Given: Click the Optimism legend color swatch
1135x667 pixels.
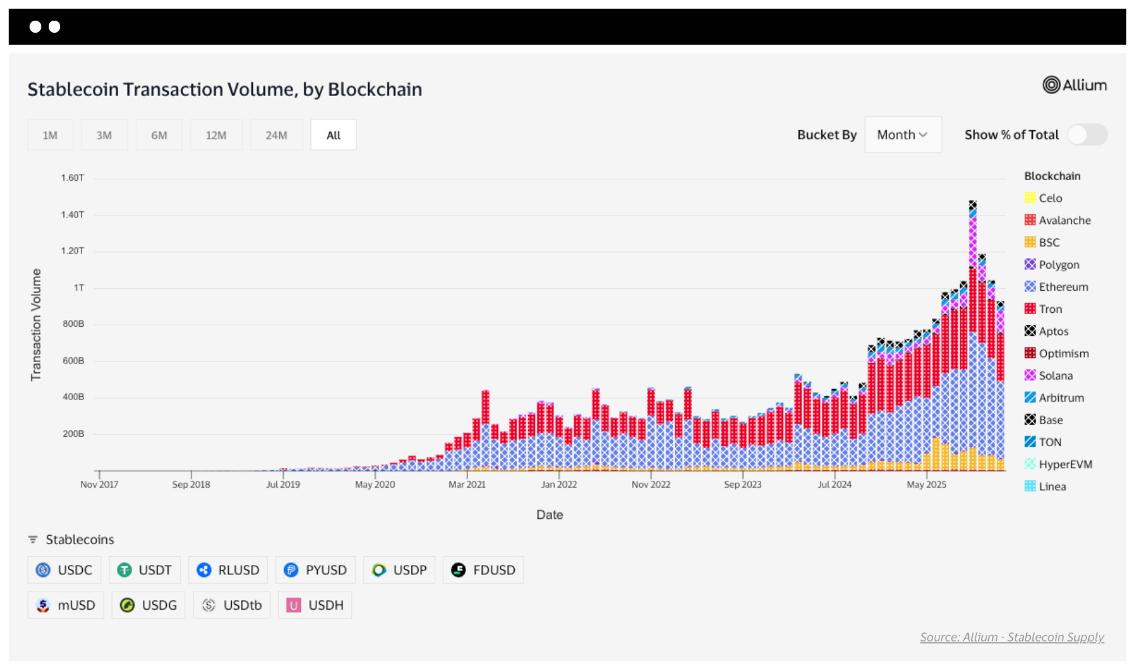Looking at the screenshot, I should click(x=1030, y=353).
